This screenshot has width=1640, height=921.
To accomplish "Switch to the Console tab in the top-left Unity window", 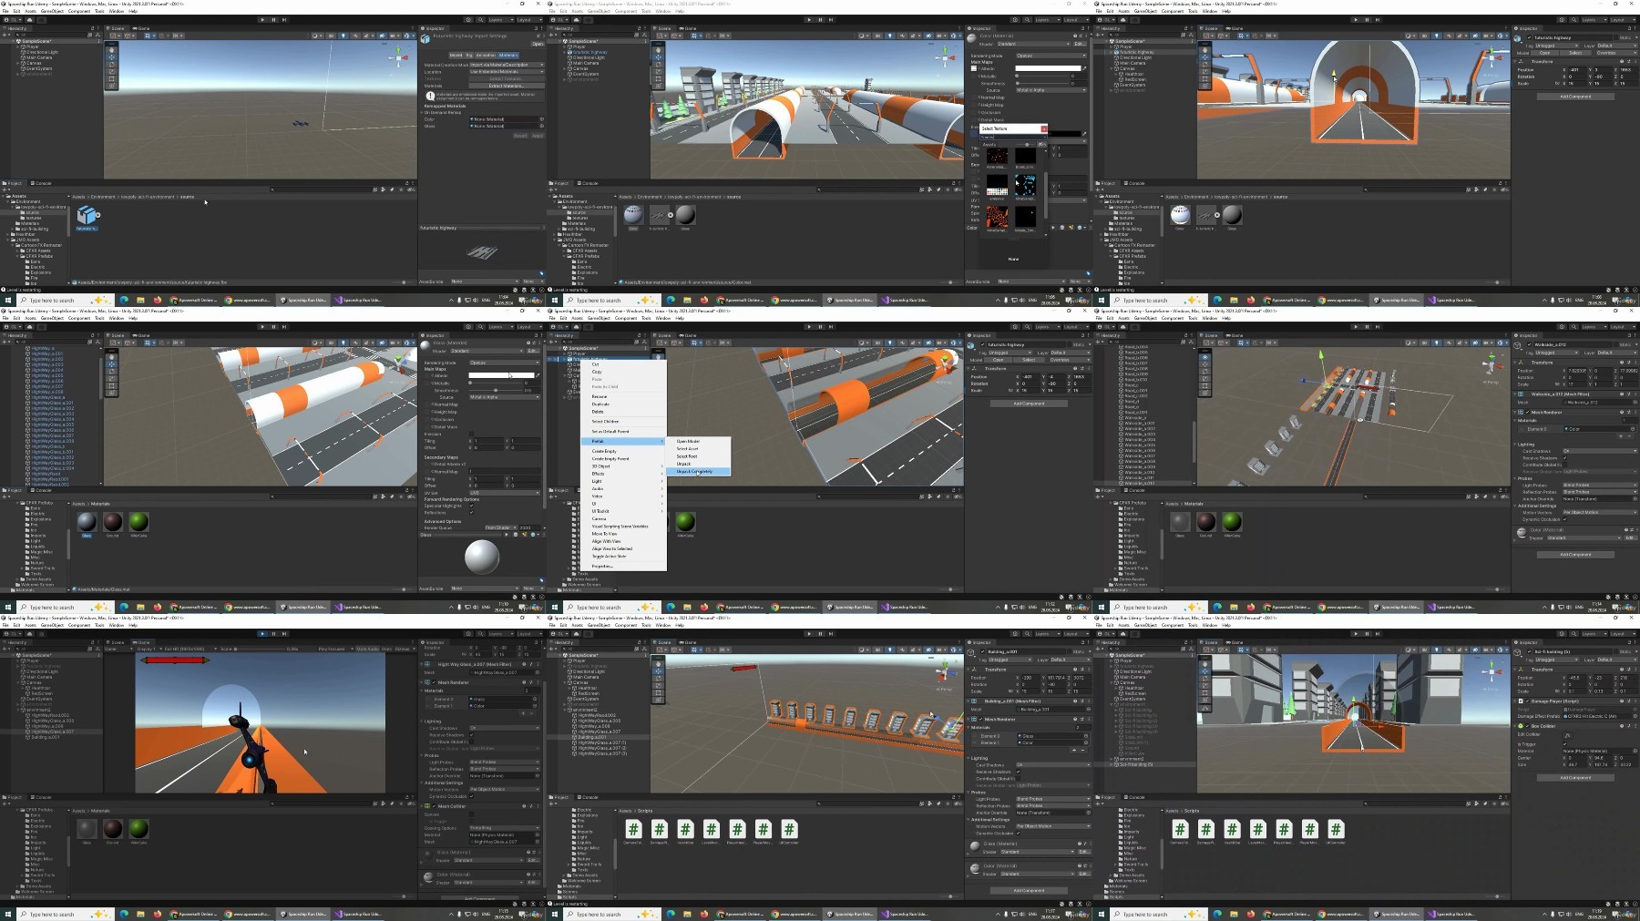I will click(x=42, y=183).
